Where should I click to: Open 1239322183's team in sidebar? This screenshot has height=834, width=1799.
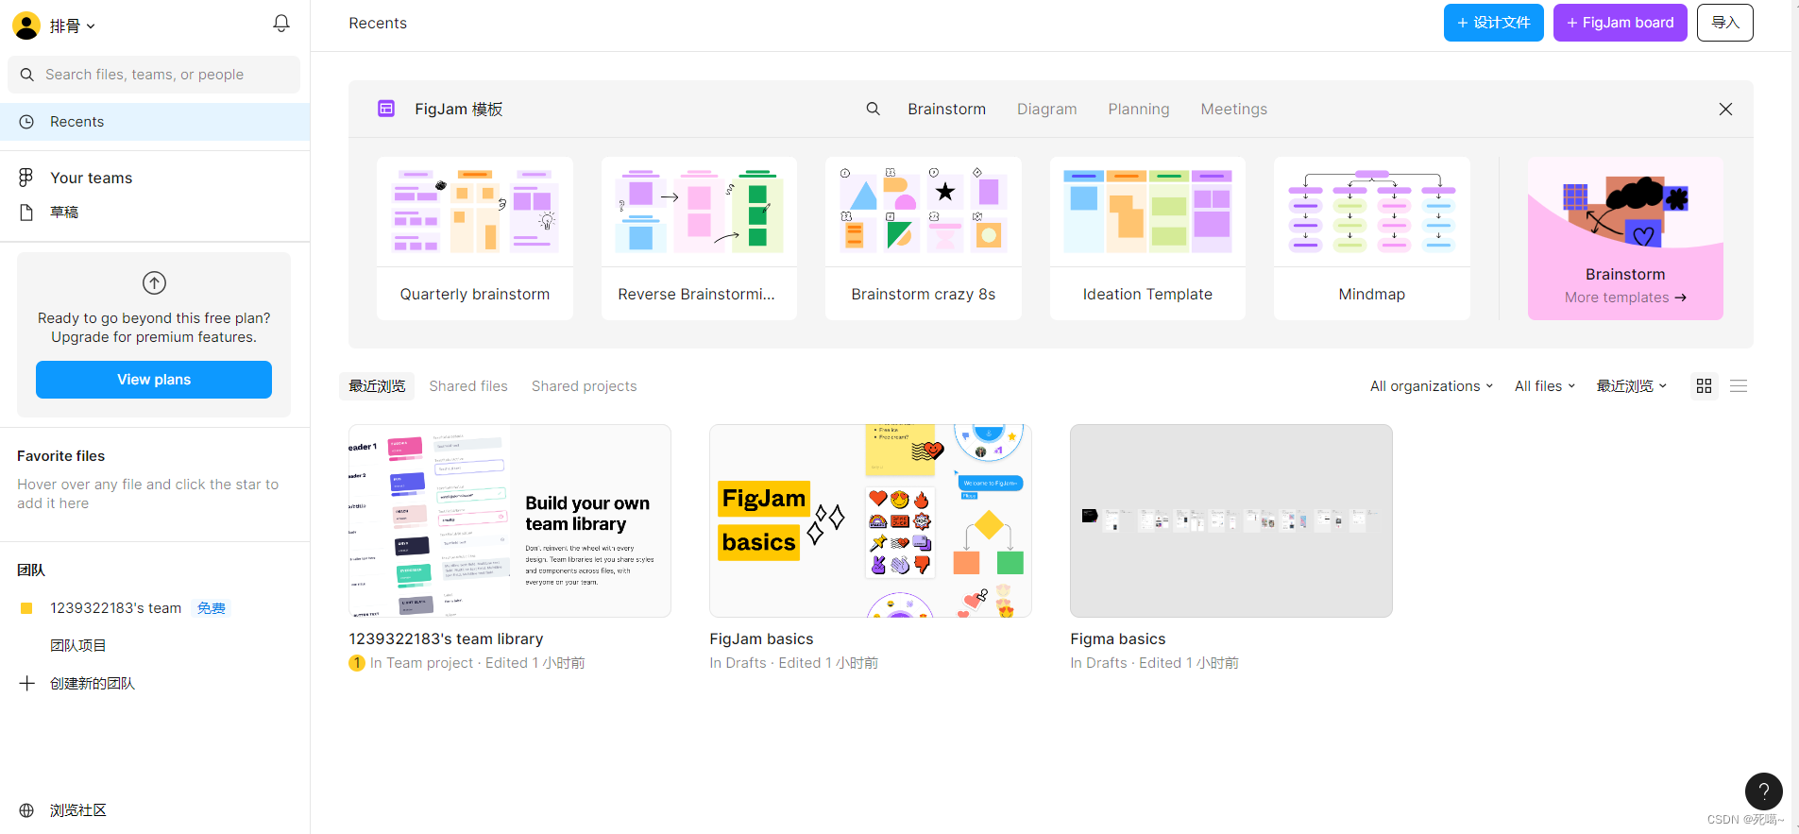tap(115, 608)
